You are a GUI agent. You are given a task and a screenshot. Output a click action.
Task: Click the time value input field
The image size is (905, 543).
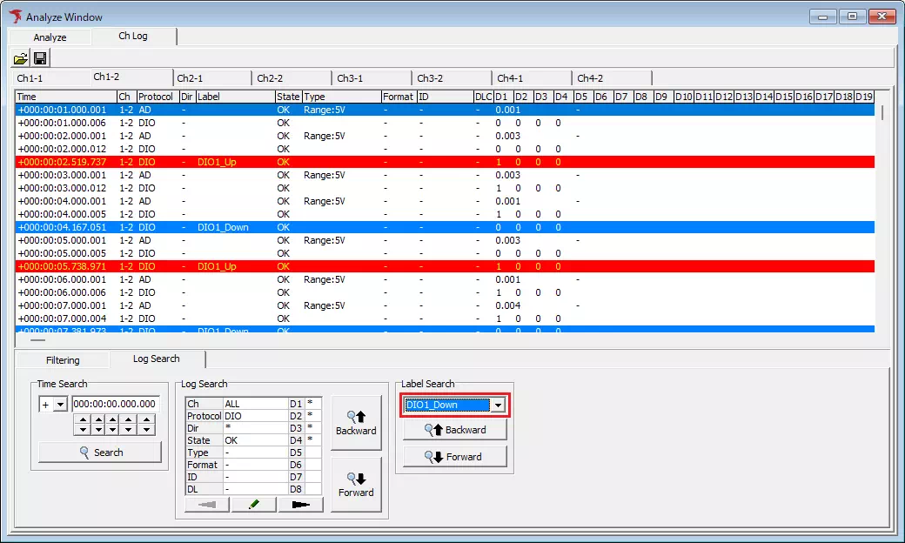114,404
